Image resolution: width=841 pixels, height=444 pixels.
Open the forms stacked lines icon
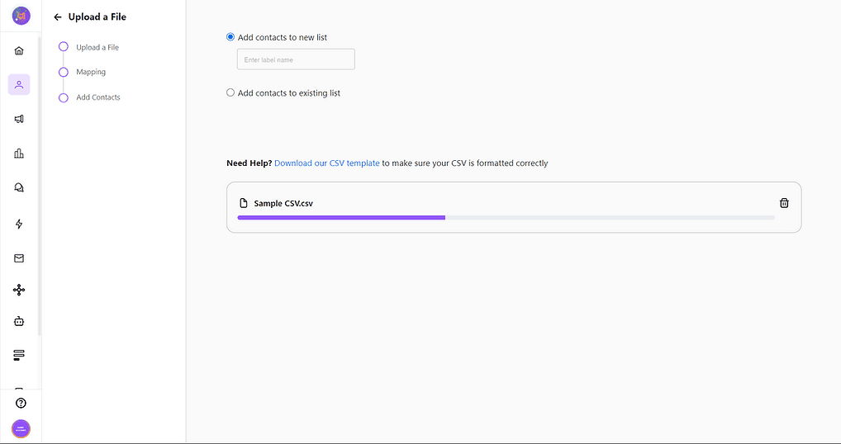point(19,355)
